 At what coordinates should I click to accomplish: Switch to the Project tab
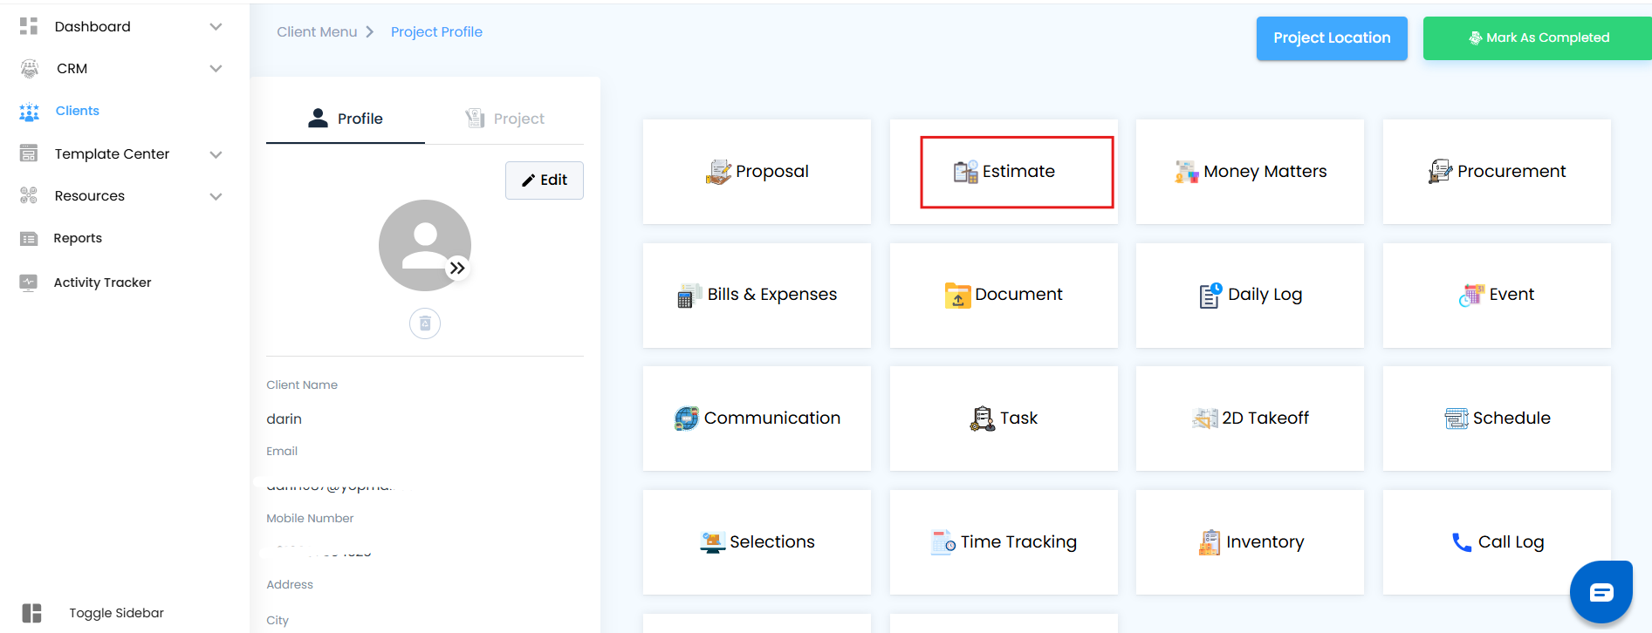coord(505,119)
